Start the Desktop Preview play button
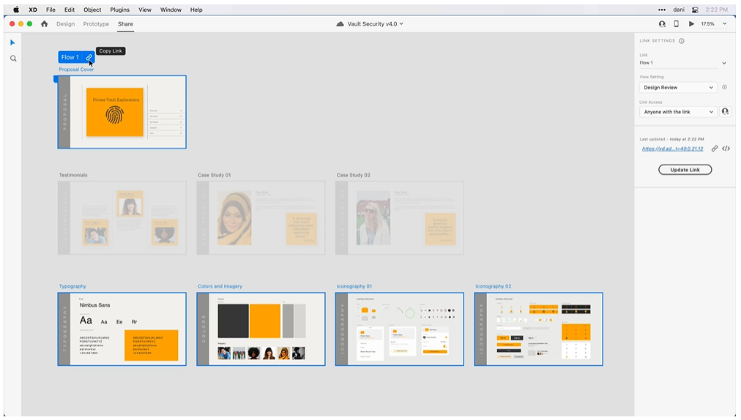The height and width of the screenshot is (420, 741). (691, 24)
